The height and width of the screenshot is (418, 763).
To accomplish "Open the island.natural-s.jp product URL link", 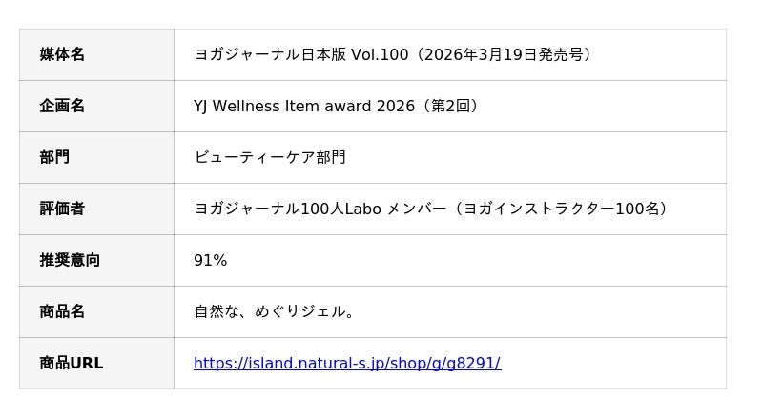I will click(x=346, y=363).
